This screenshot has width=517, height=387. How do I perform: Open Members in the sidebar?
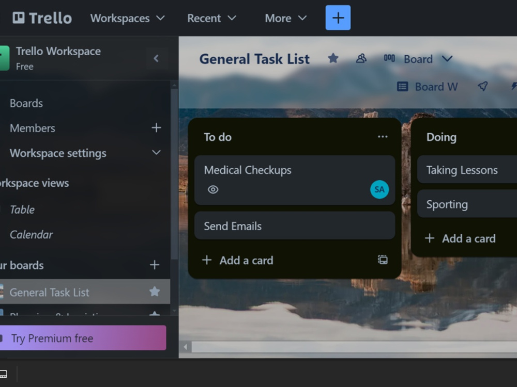coord(32,128)
